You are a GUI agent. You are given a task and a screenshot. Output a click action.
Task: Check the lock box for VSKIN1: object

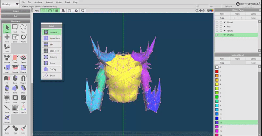(x=221, y=35)
